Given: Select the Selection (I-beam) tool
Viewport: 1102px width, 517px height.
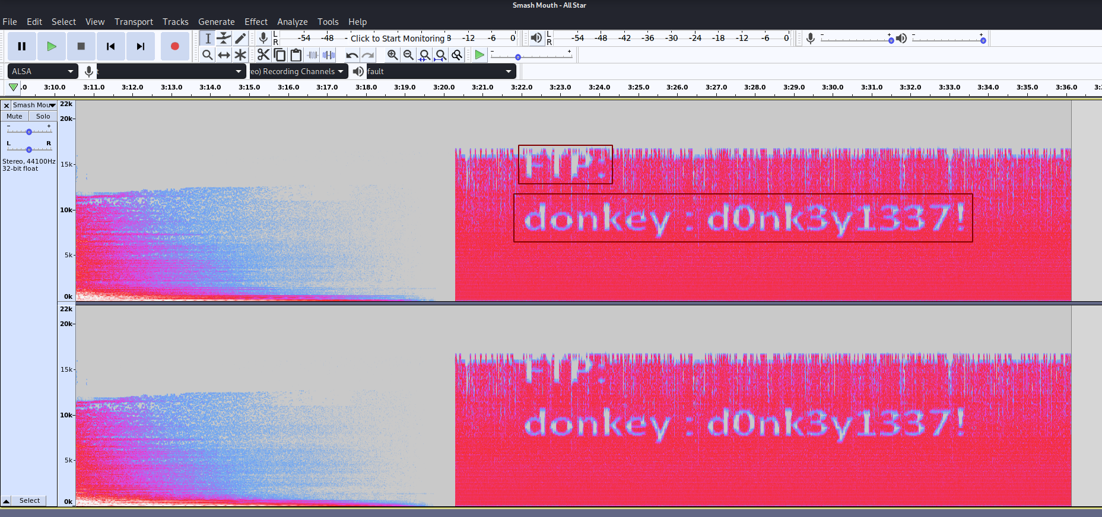Looking at the screenshot, I should [x=207, y=39].
